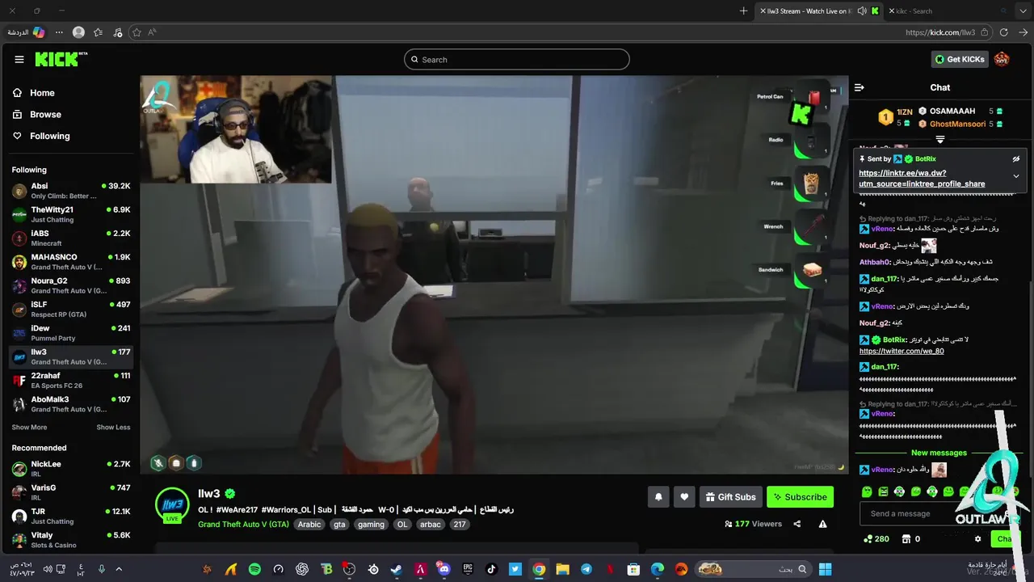Toggle the first video overlay control icon
1034x582 pixels.
coord(158,463)
